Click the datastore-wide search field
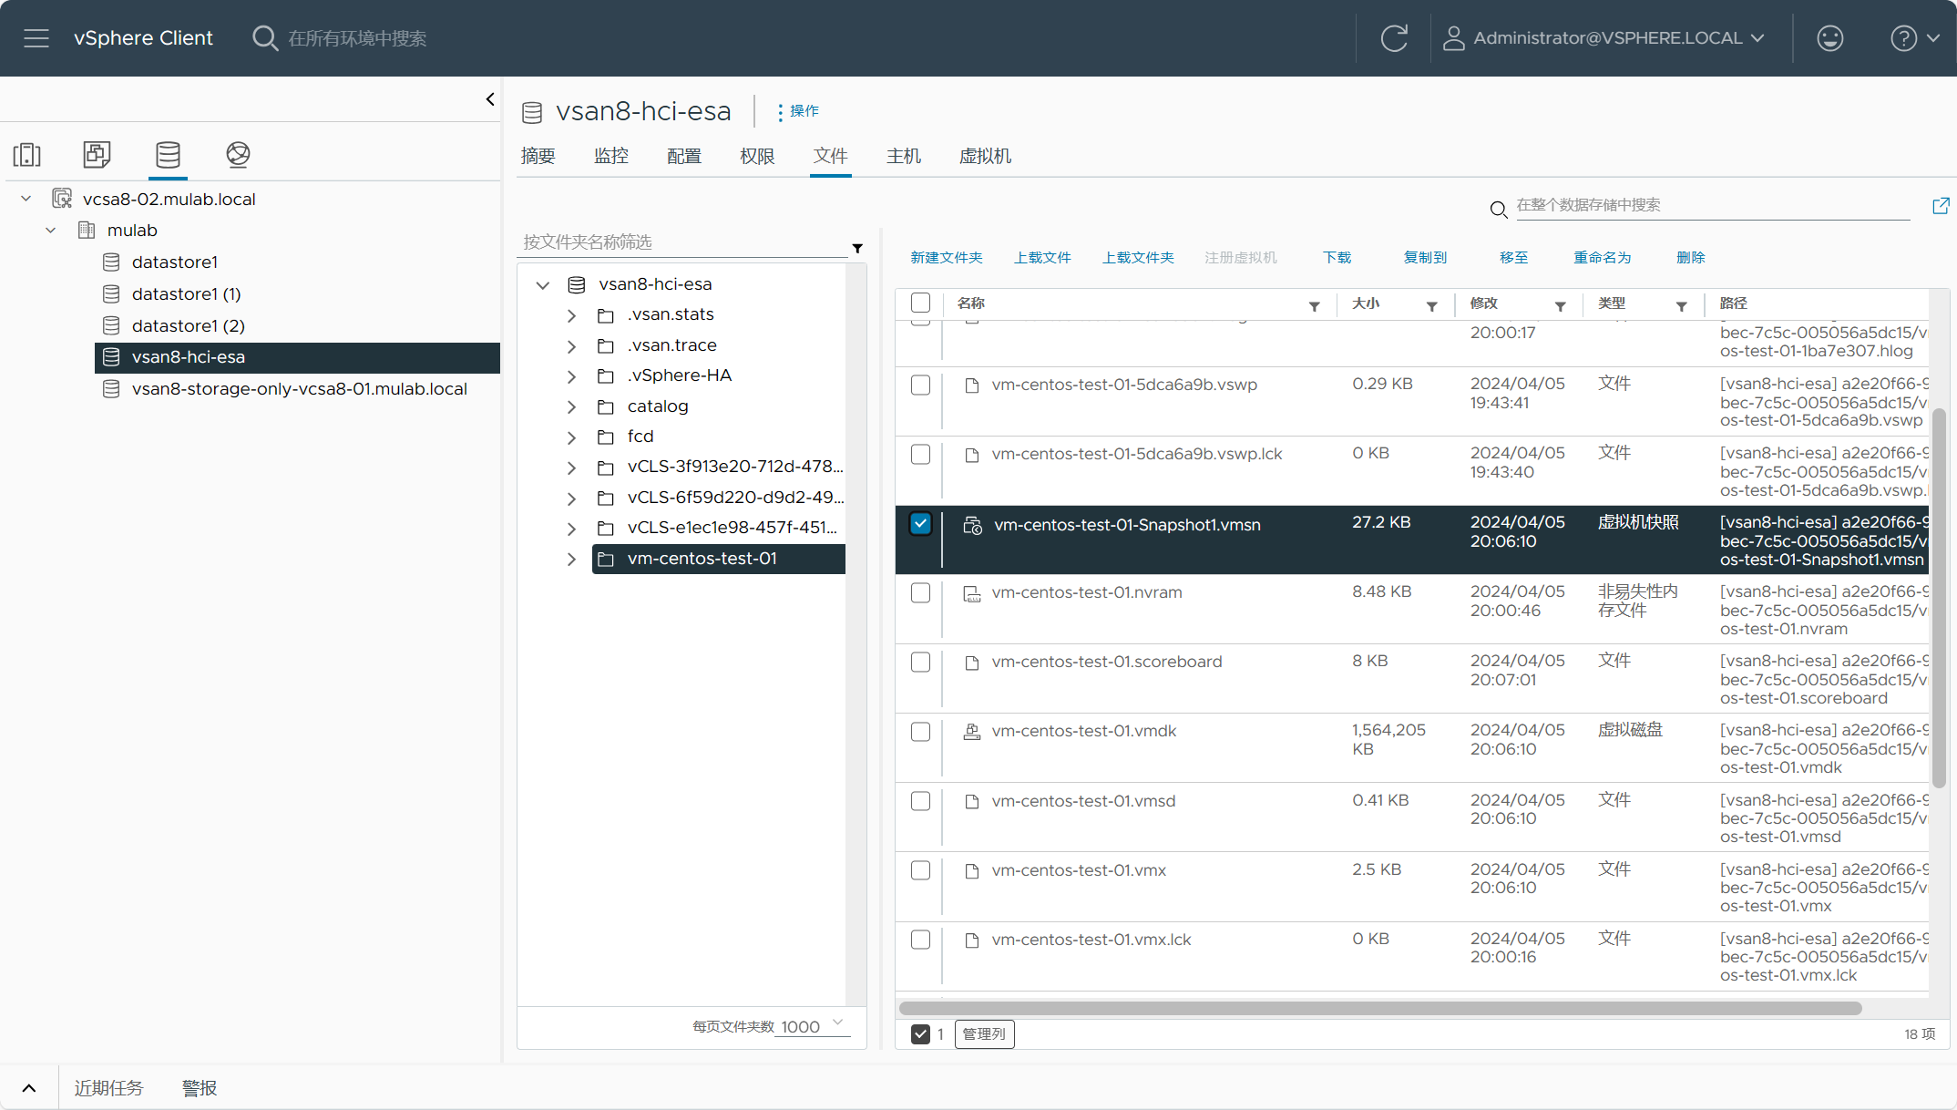 1713,206
